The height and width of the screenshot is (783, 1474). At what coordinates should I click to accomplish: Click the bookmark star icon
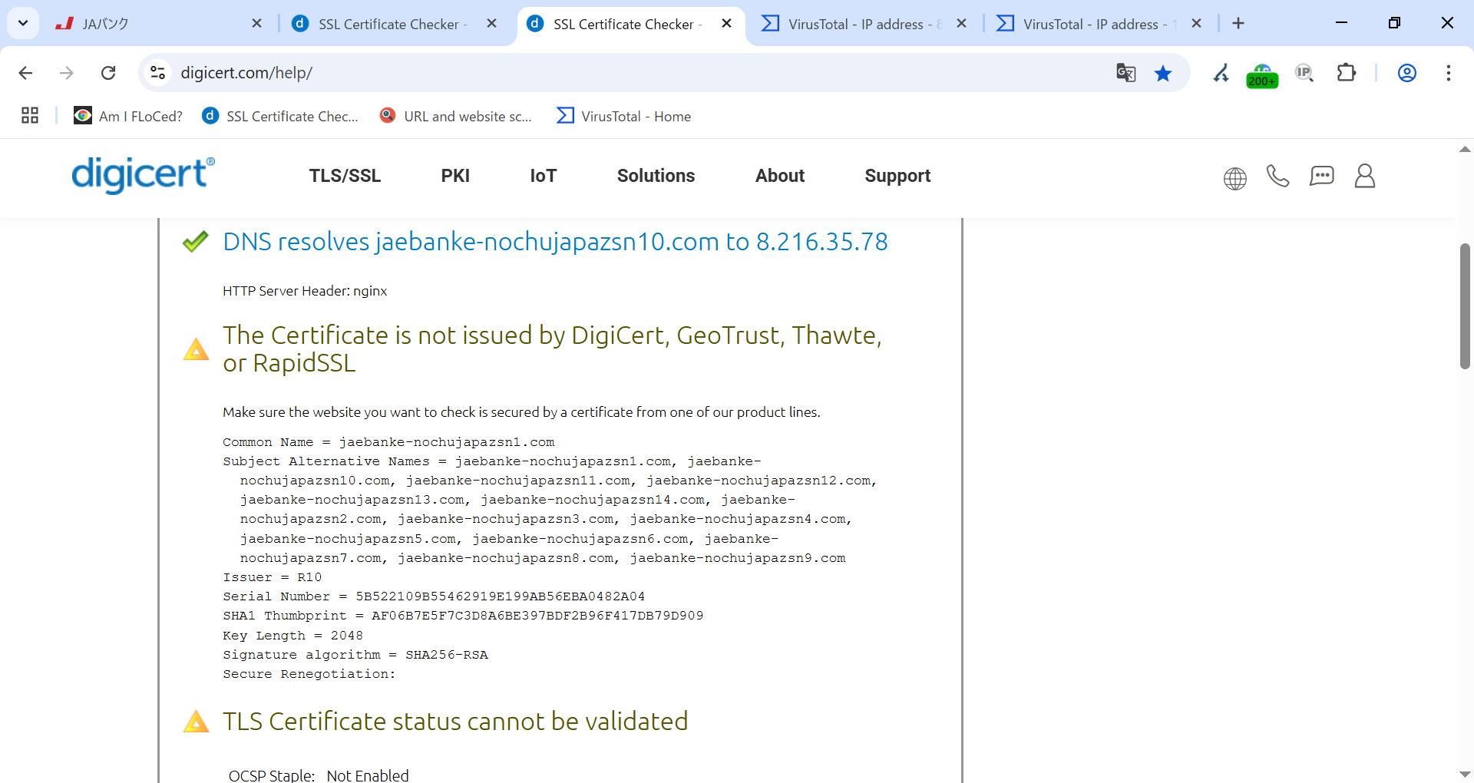click(x=1163, y=73)
